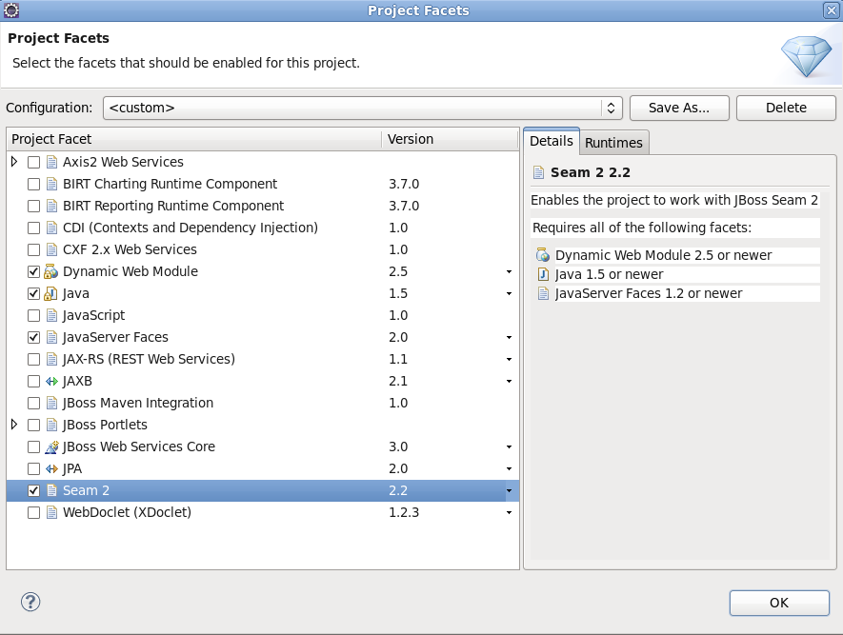
Task: Click the help question mark icon
Action: click(30, 602)
